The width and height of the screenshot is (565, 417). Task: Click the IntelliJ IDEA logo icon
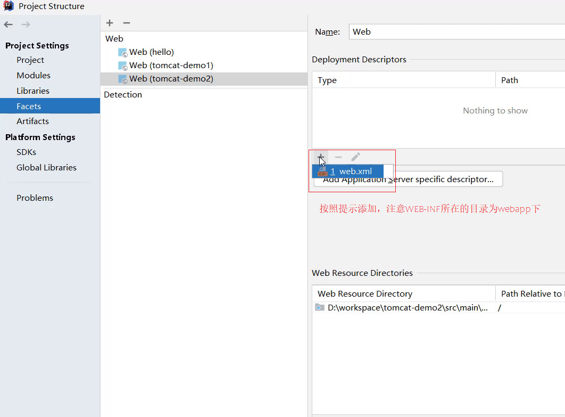pyautogui.click(x=9, y=6)
